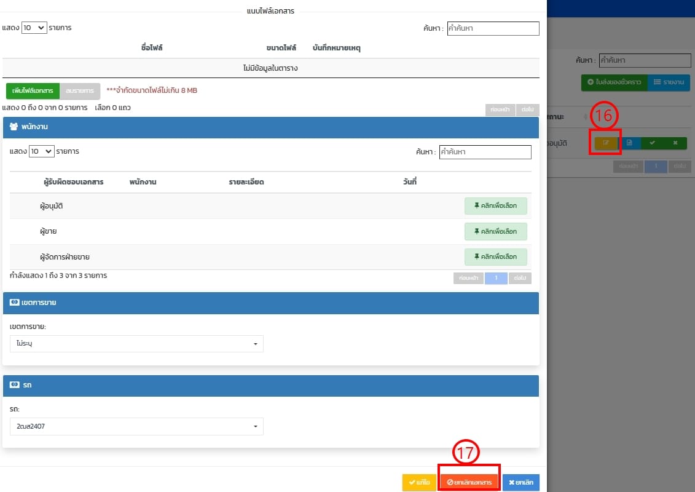Click the yellow แก้ไข save button

(418, 482)
